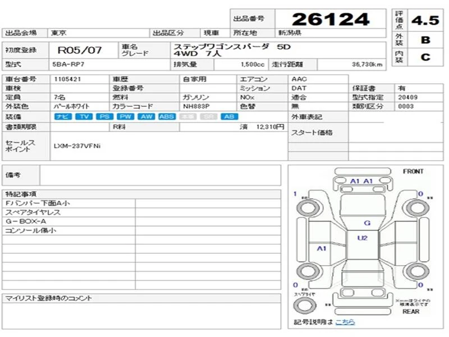Viewport: 449px width, 337px height.
Task: Click the car name ステップワゴンスパーダ
Action: (x=221, y=47)
